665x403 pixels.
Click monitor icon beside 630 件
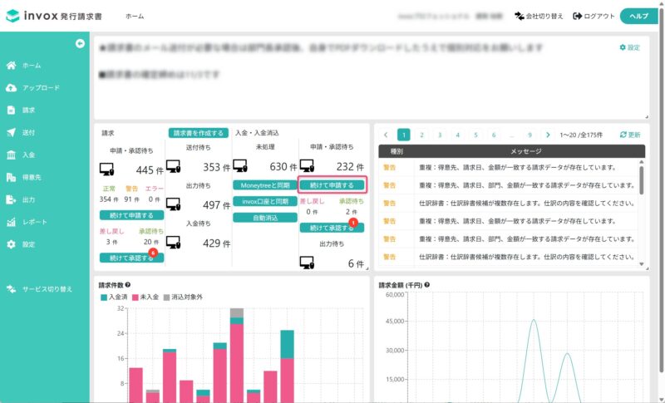point(240,166)
